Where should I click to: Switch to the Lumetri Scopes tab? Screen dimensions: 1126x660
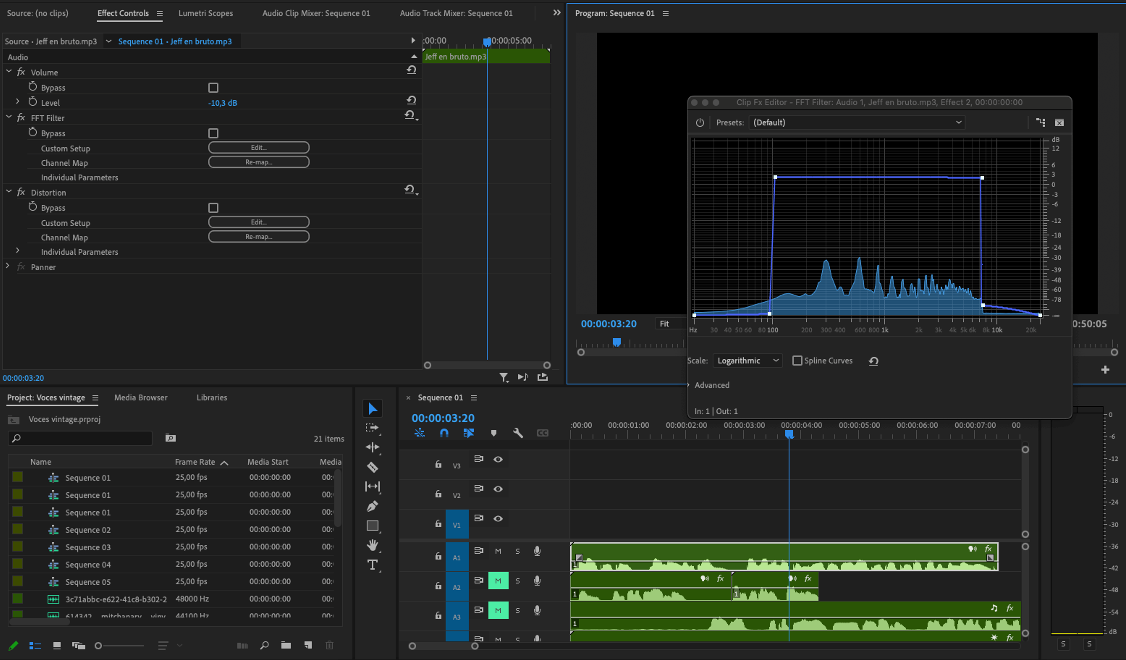[206, 13]
